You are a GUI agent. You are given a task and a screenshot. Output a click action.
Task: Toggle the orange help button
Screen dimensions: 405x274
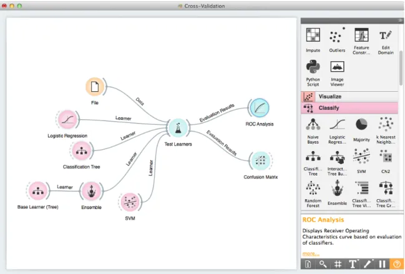[x=396, y=264]
